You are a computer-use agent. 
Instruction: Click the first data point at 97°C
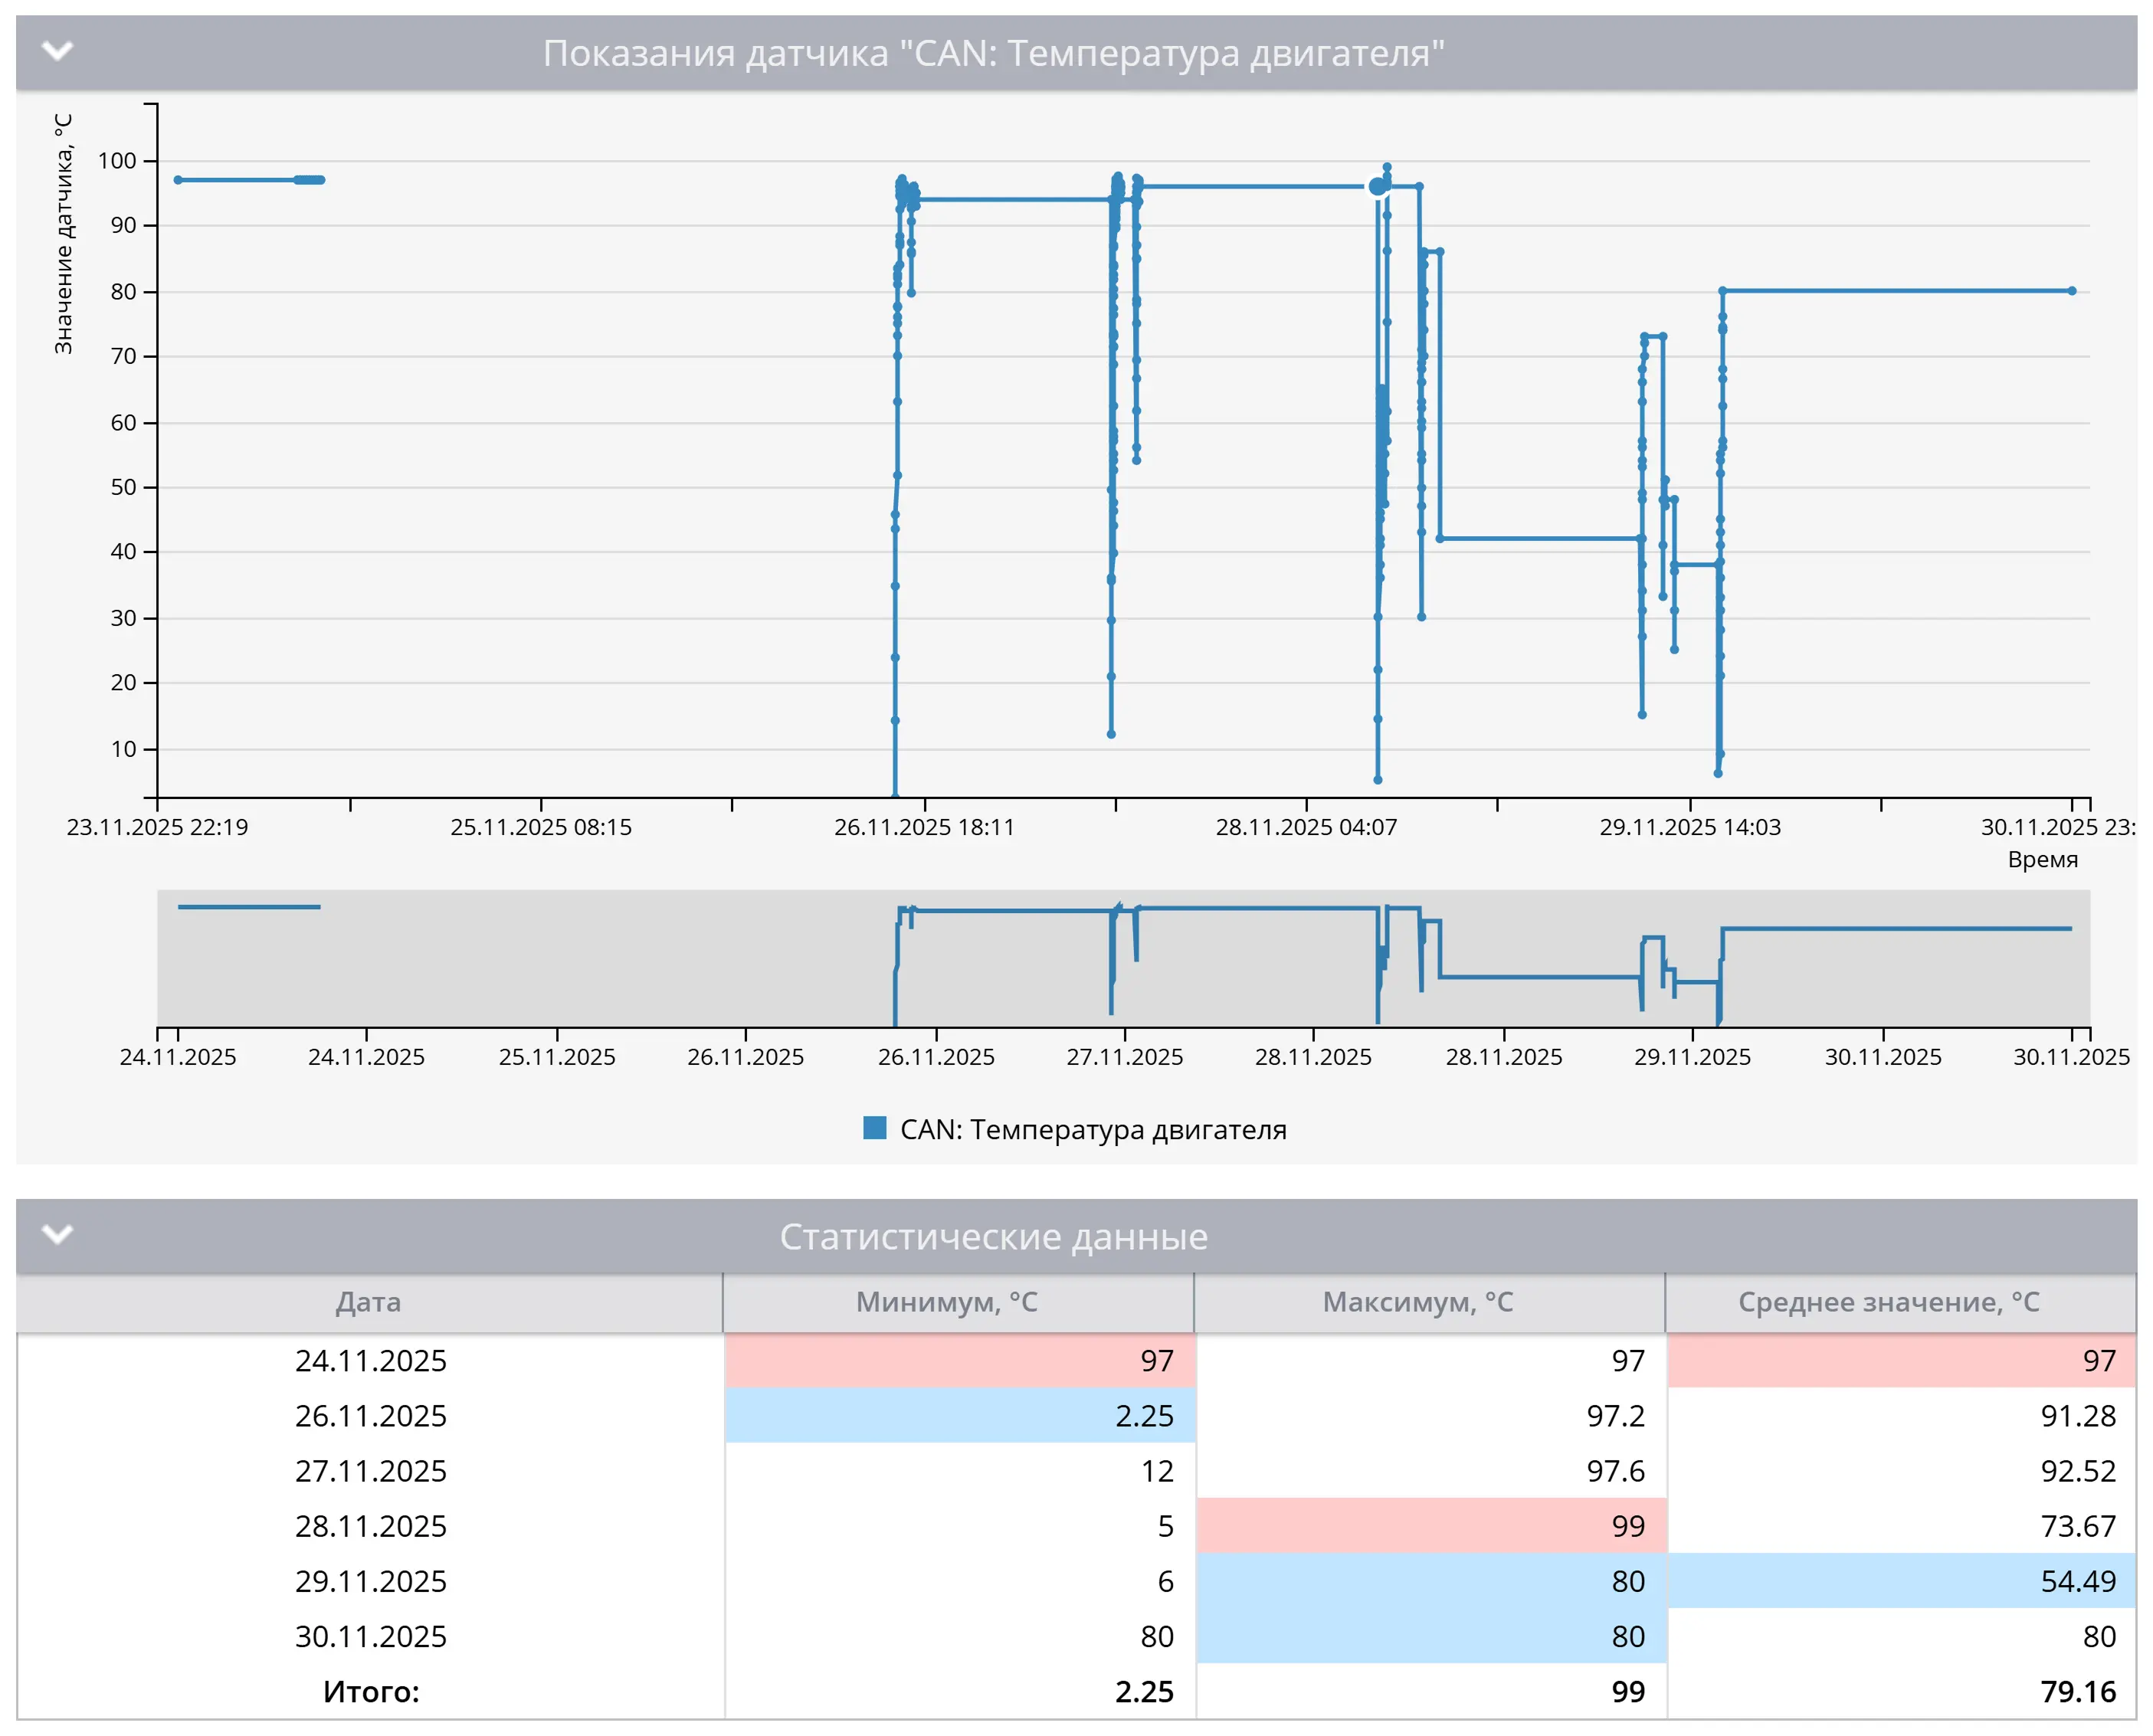[178, 180]
